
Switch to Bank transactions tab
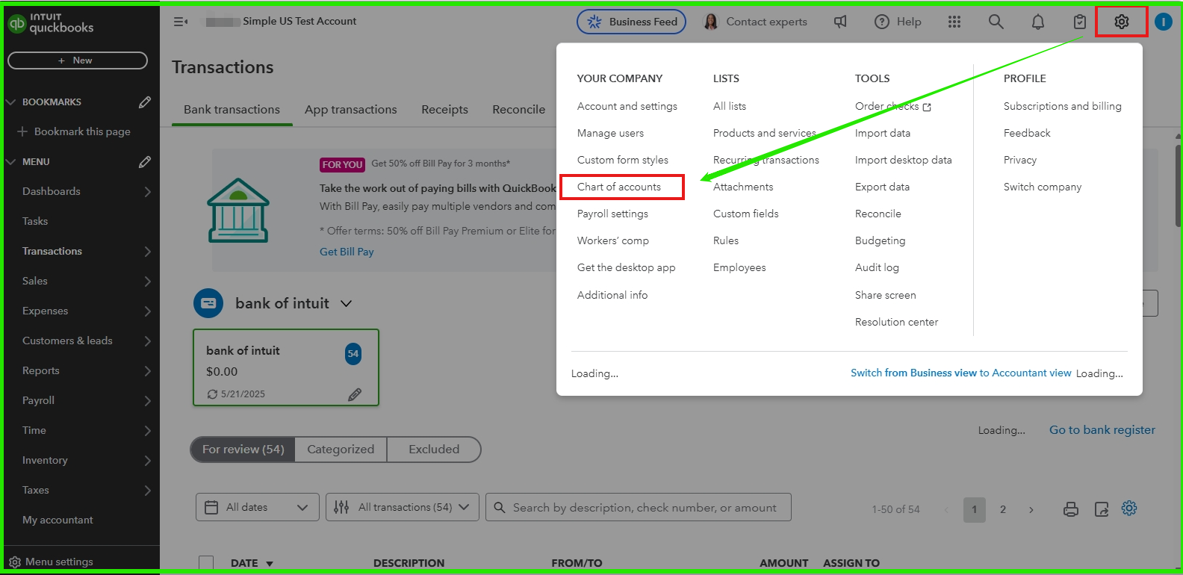[232, 109]
